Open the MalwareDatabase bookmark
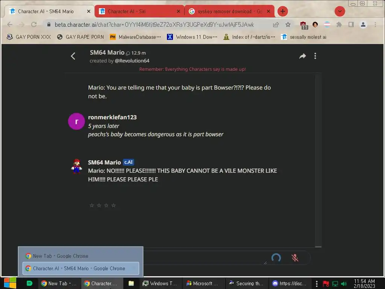 tap(135, 37)
